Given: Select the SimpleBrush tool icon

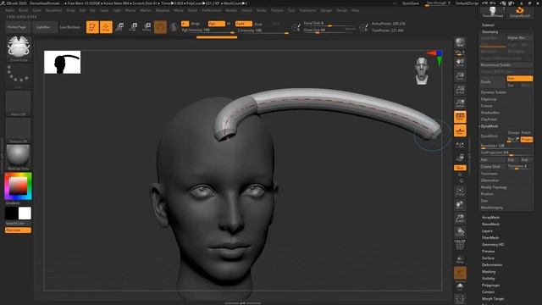Looking at the screenshot, I should (519, 12).
